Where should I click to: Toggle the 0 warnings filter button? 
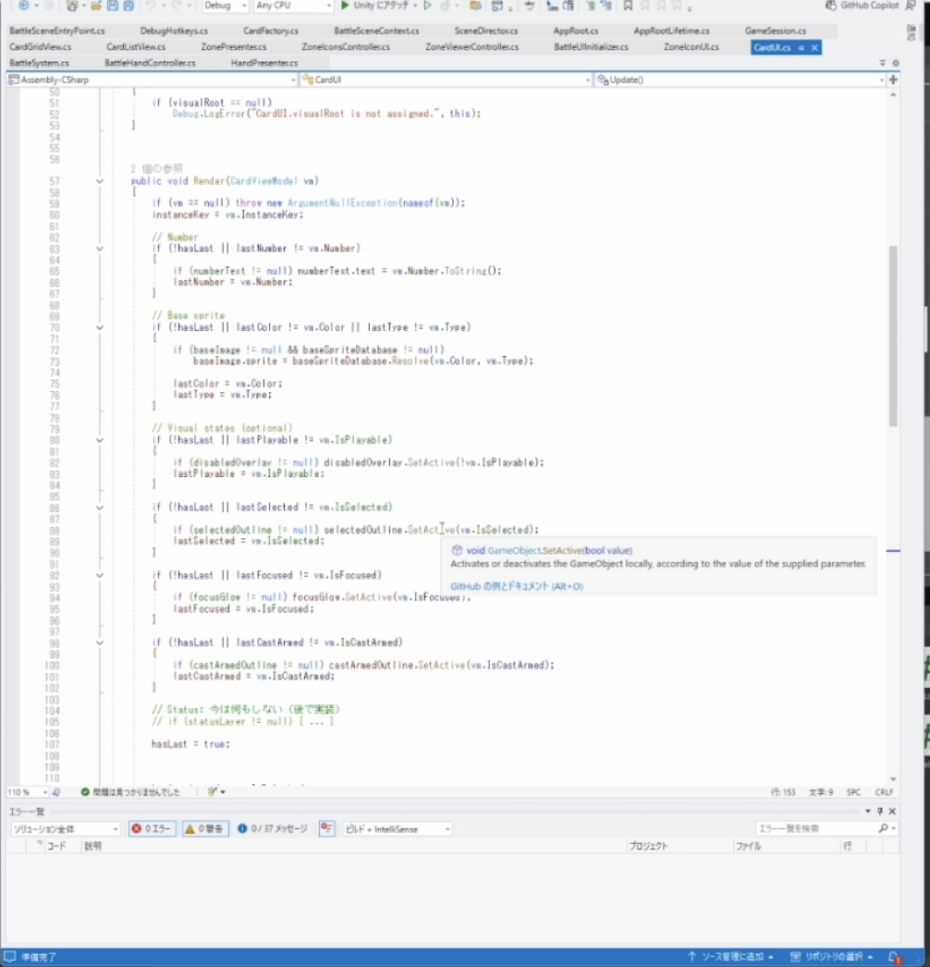click(205, 829)
